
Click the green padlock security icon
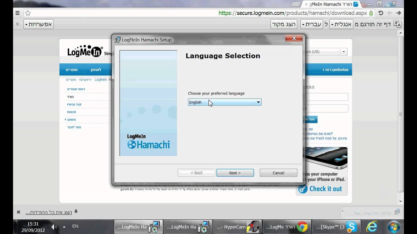tap(371, 13)
